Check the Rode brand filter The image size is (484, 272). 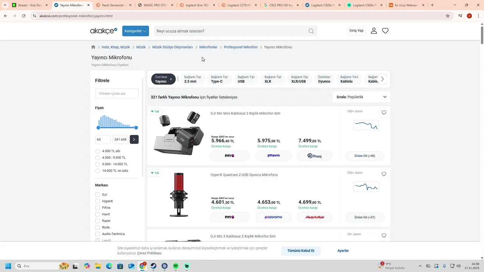click(x=98, y=227)
